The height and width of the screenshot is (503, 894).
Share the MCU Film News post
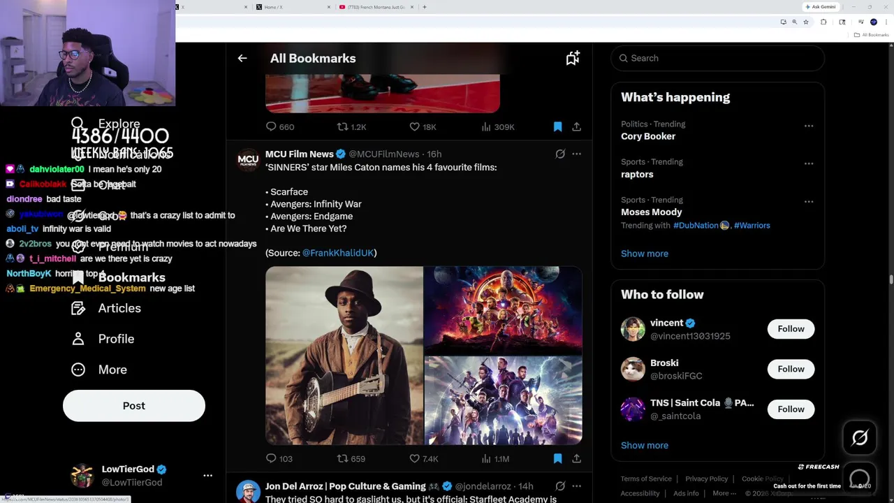click(576, 459)
